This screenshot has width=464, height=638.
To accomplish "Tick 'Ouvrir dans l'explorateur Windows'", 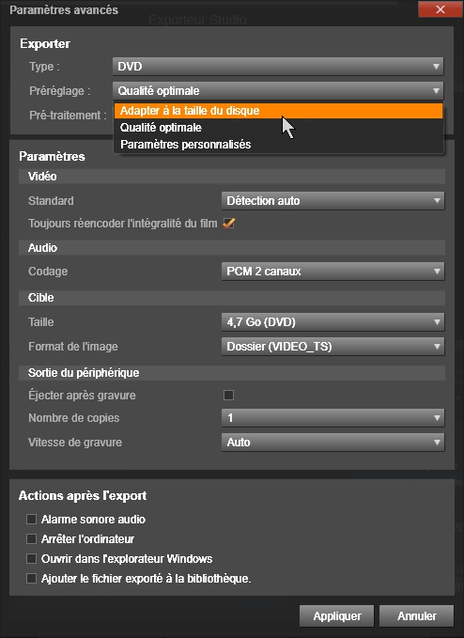I will coord(31,559).
